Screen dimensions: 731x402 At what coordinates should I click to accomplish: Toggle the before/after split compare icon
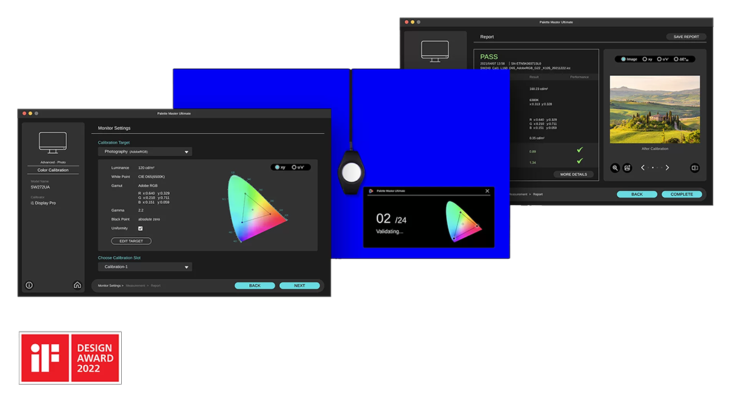pos(695,168)
